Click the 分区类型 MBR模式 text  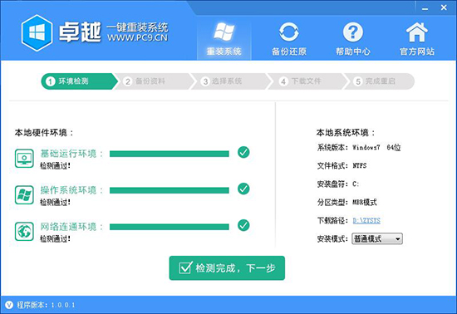(x=346, y=203)
